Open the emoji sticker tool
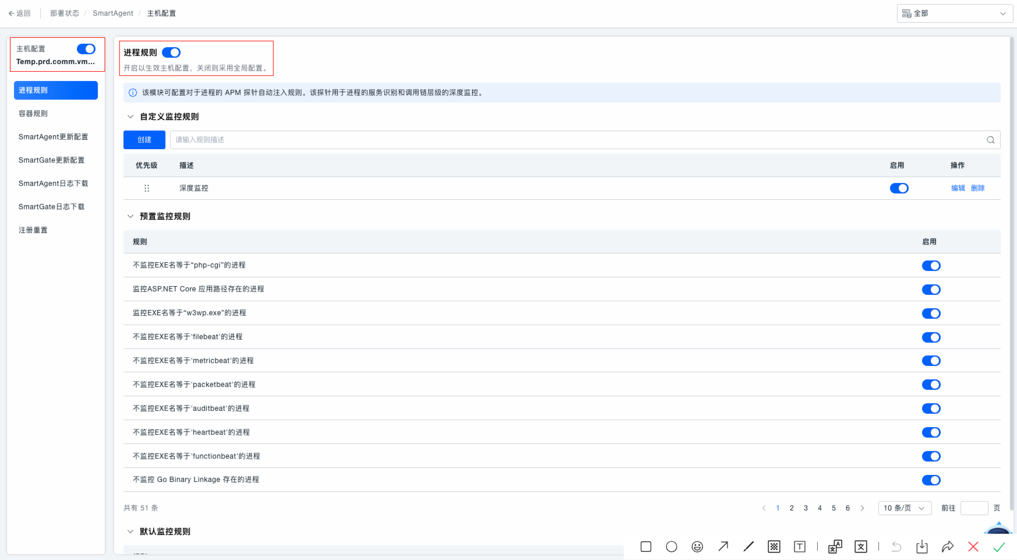This screenshot has width=1017, height=560. [x=697, y=547]
